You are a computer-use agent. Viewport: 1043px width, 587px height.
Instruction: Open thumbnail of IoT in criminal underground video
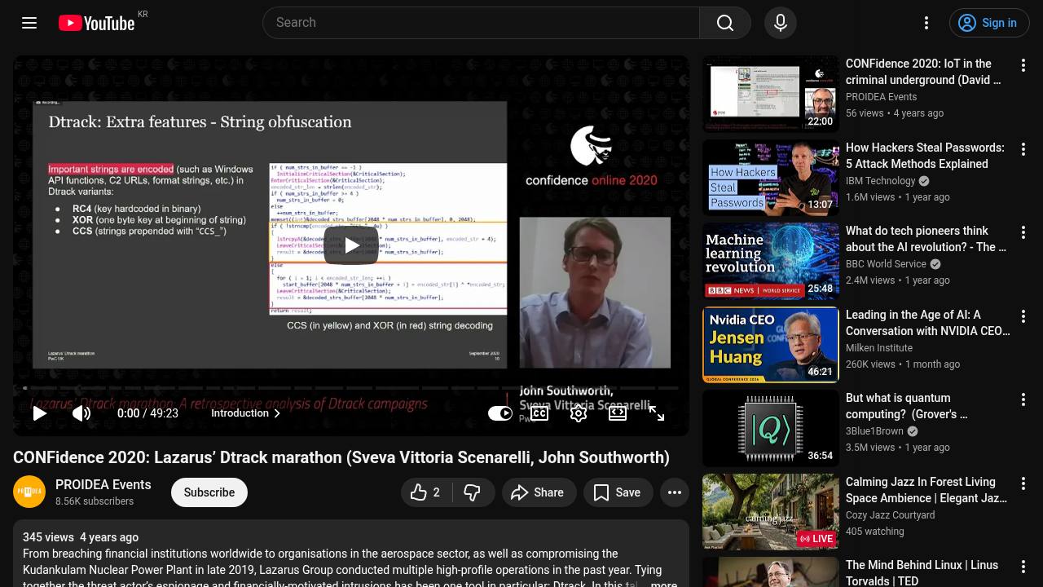771,94
